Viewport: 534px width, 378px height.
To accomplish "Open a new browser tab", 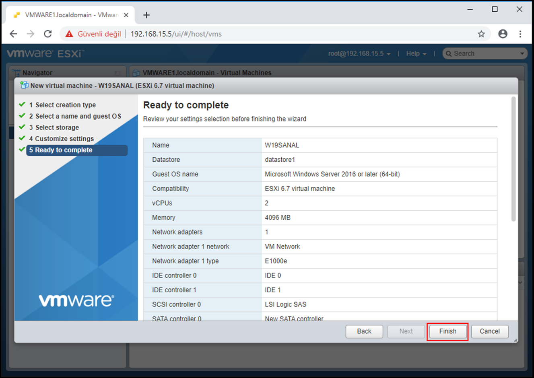I will 146,15.
